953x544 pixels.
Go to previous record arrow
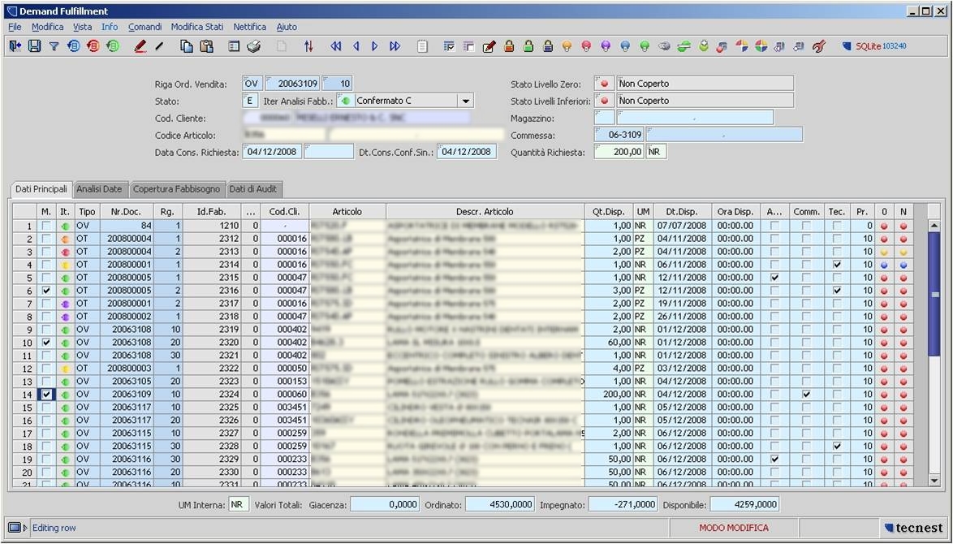coord(356,46)
